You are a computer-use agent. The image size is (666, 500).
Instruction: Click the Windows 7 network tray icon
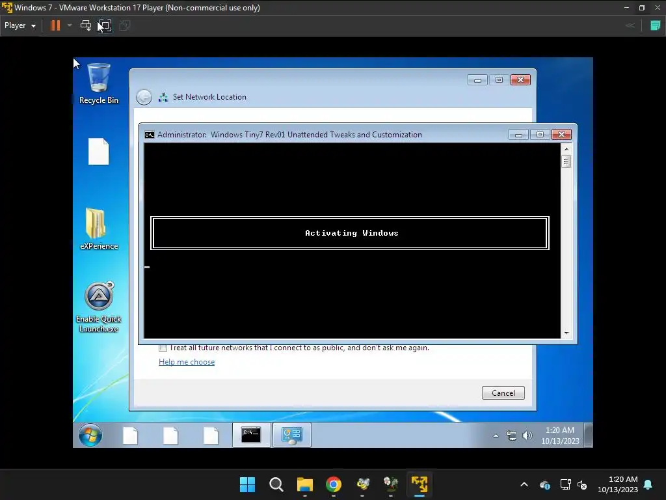[512, 436]
